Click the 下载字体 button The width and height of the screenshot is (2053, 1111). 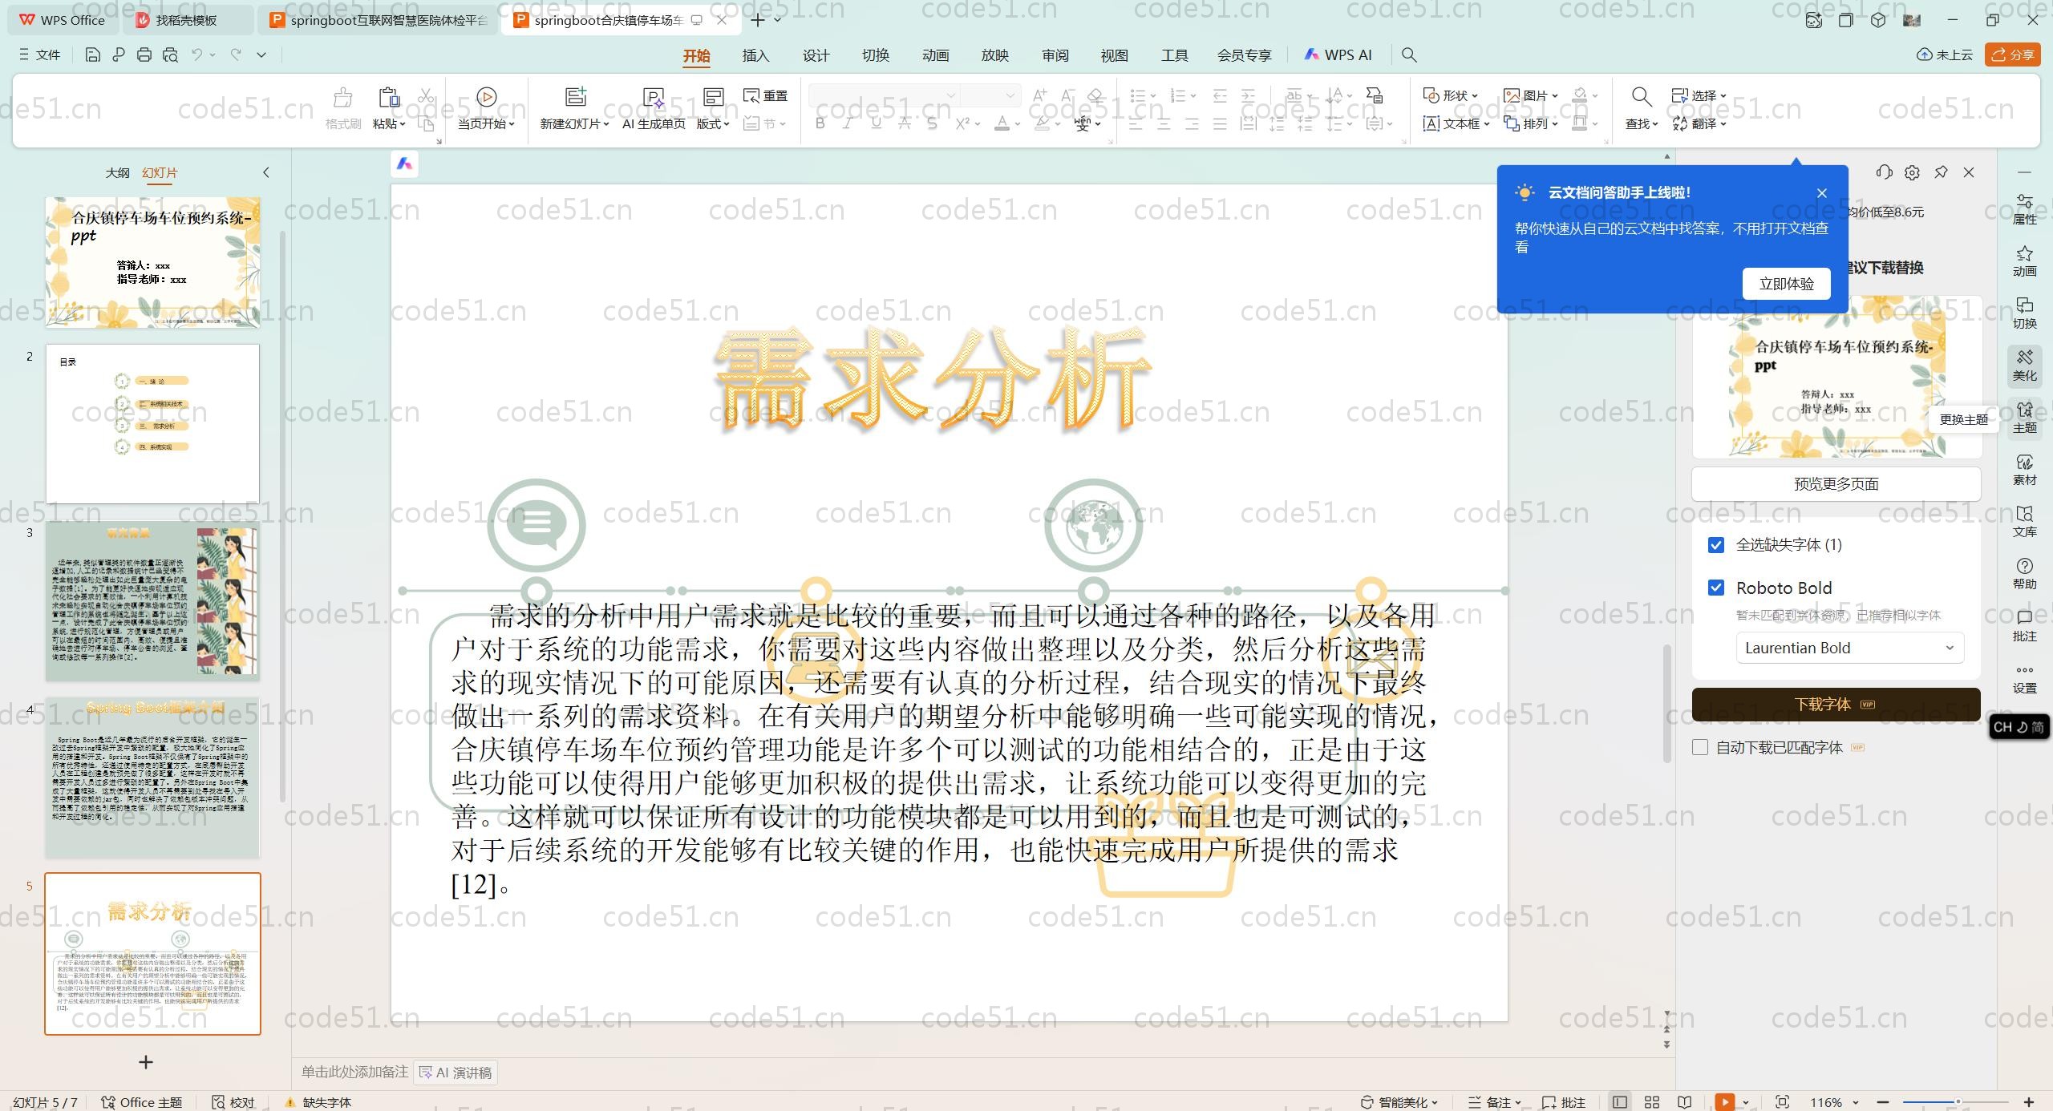coord(1835,704)
